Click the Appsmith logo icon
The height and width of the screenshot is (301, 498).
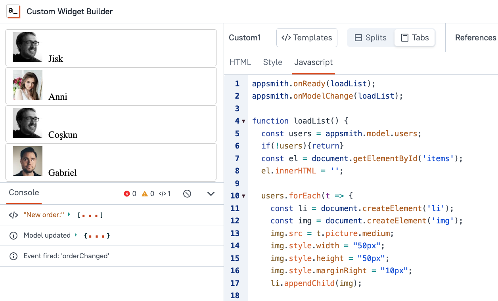tap(13, 11)
